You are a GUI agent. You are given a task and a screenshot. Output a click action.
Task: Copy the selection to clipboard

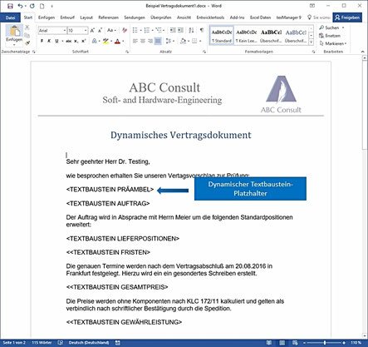[x=27, y=35]
